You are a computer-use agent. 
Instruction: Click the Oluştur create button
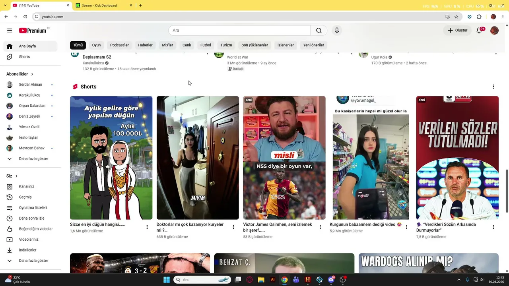tap(457, 31)
